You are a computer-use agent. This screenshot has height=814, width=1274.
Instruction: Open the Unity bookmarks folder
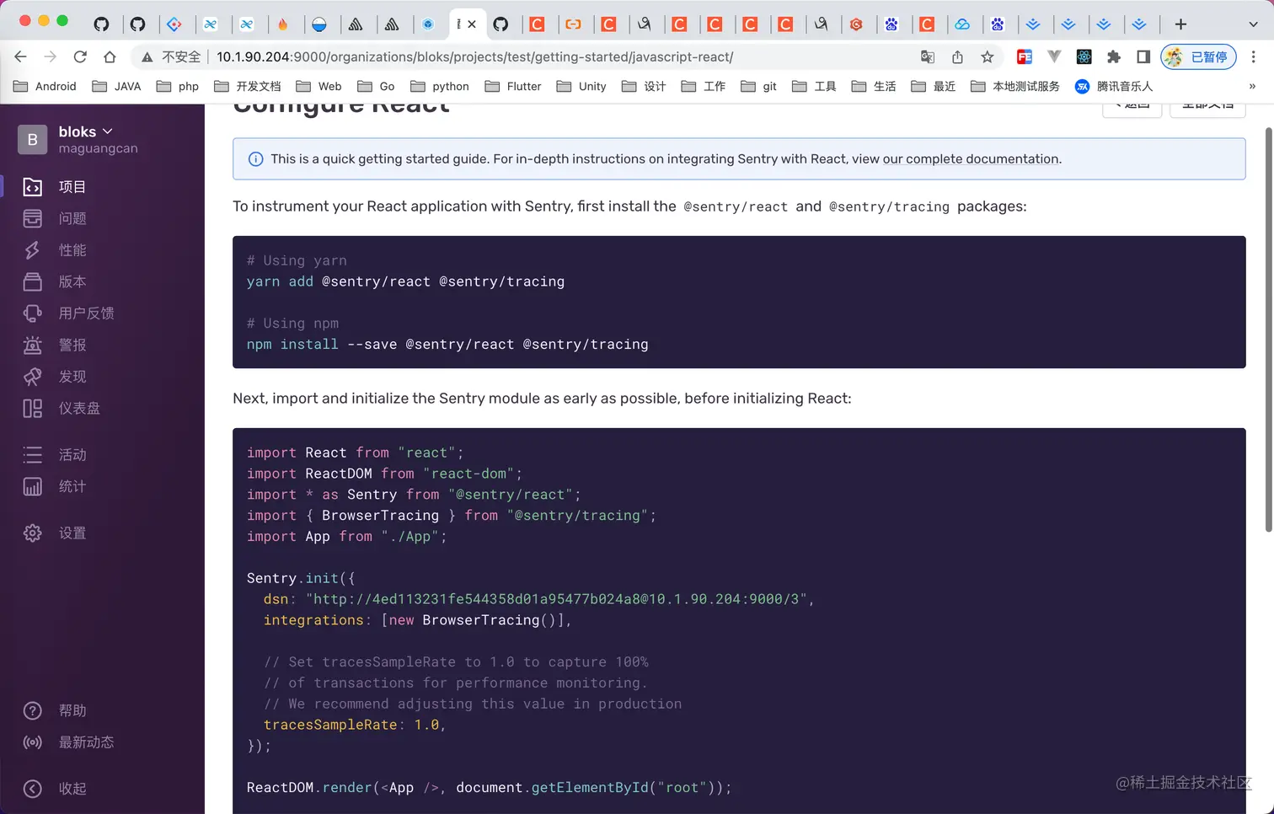[581, 86]
